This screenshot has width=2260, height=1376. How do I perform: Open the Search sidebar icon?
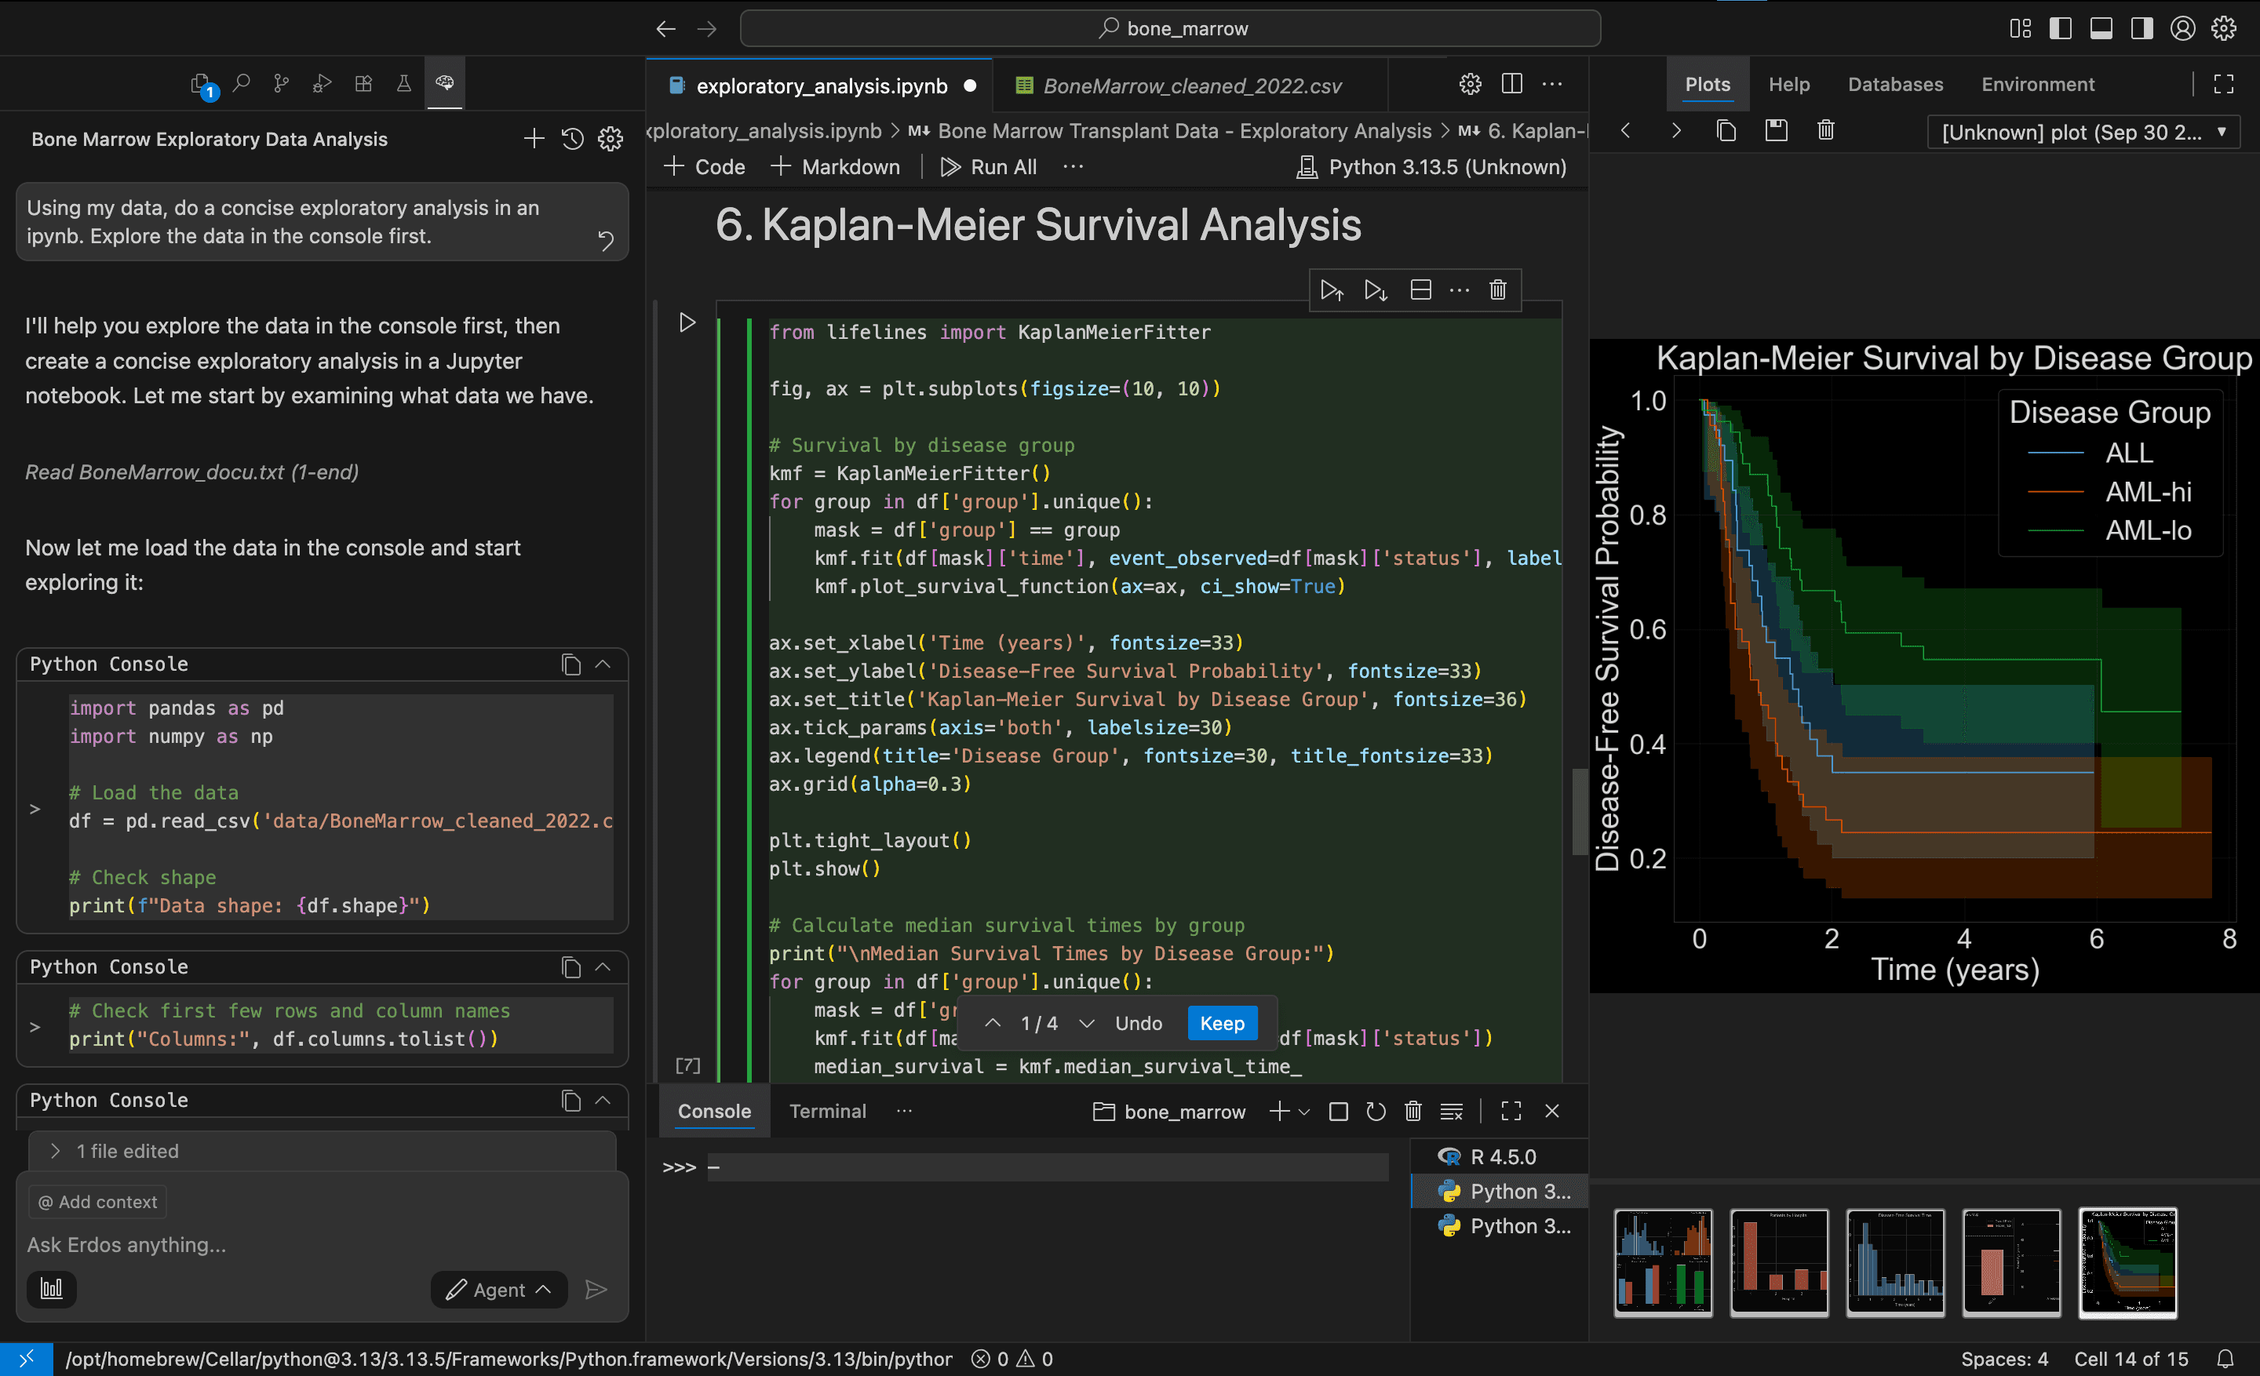(x=241, y=83)
